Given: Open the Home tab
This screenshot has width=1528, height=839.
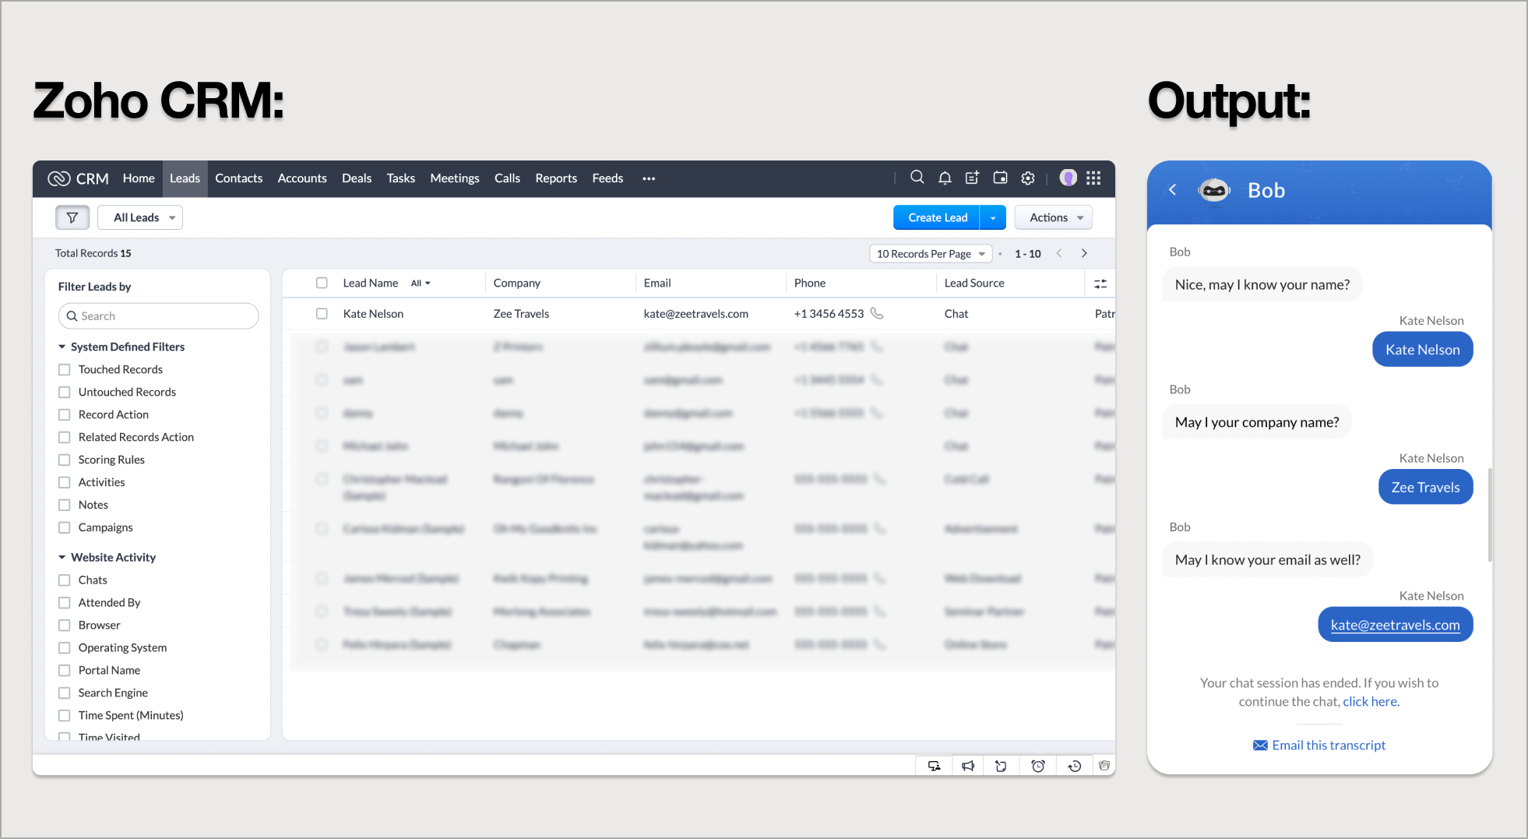Looking at the screenshot, I should [139, 178].
